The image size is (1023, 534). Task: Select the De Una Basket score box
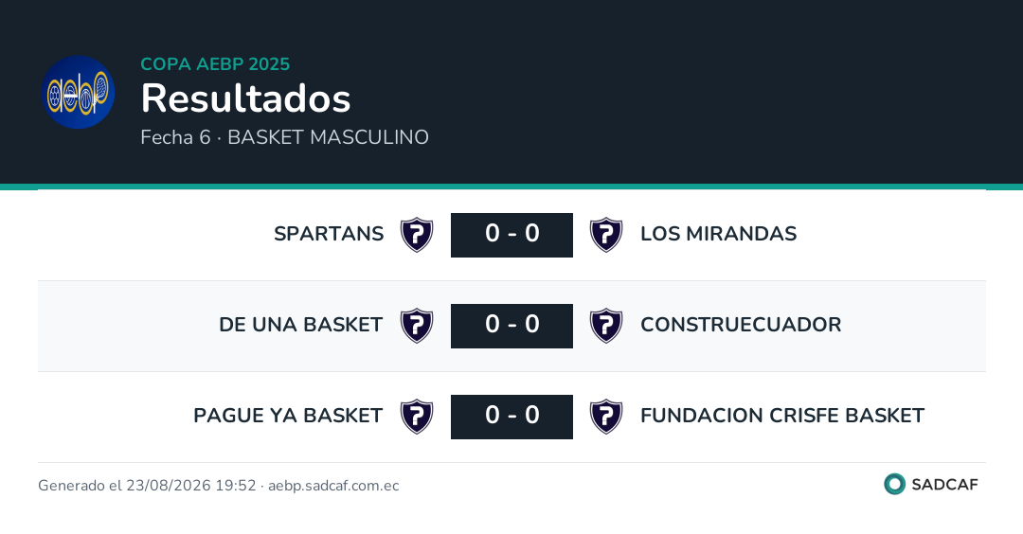coord(511,326)
